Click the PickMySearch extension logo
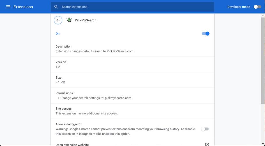 coord(69,20)
